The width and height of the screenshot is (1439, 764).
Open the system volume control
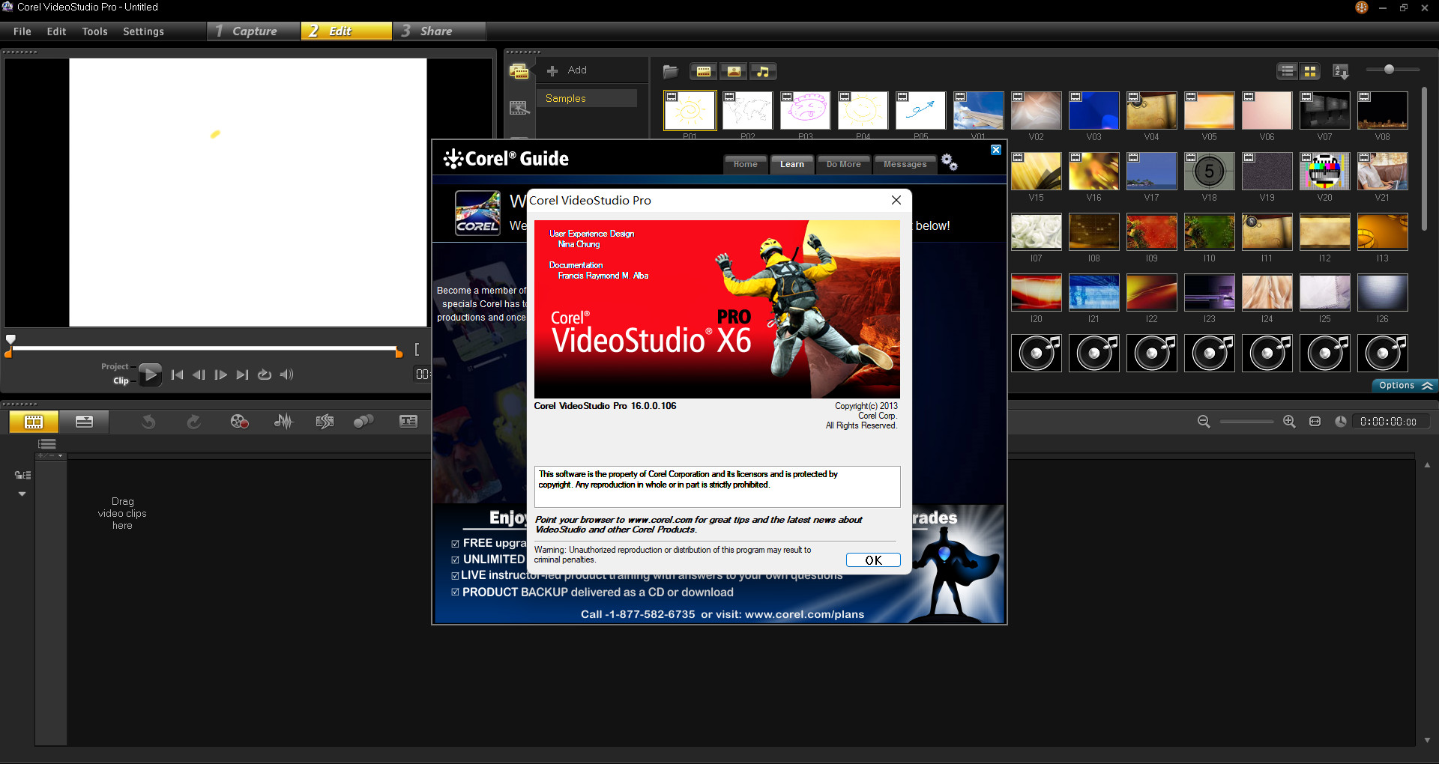[x=286, y=375]
